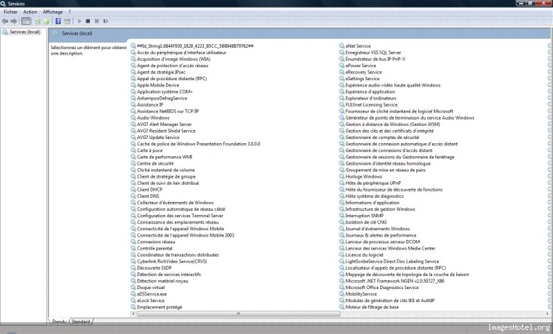The height and width of the screenshot is (334, 553).
Task: Open the Fichier menu
Action: click(10, 12)
